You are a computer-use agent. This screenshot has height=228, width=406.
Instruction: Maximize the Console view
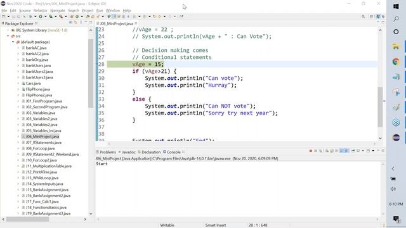click(383, 151)
